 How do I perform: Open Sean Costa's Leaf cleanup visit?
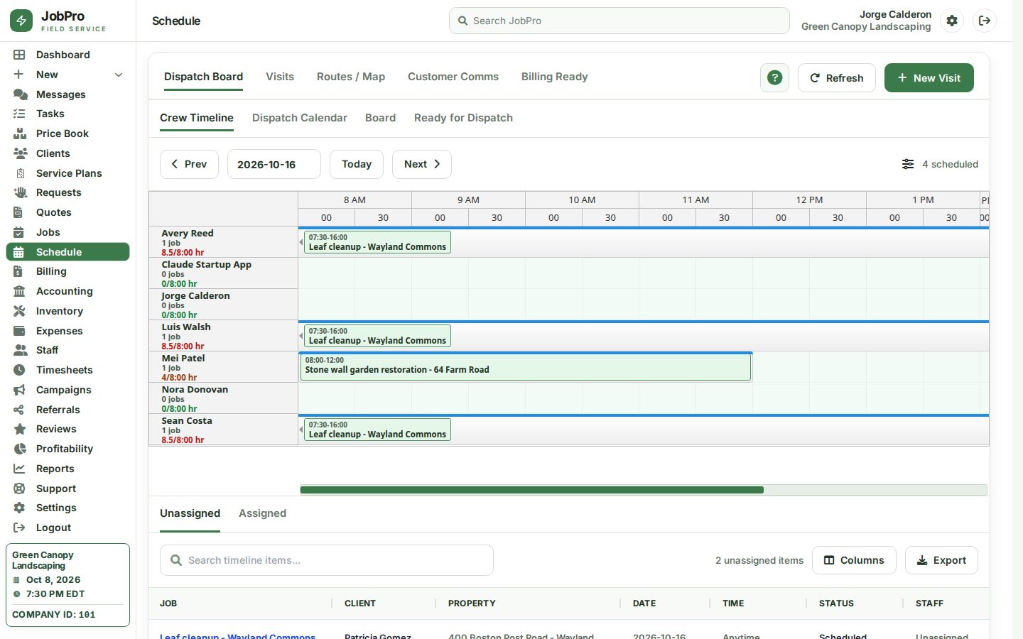[377, 430]
